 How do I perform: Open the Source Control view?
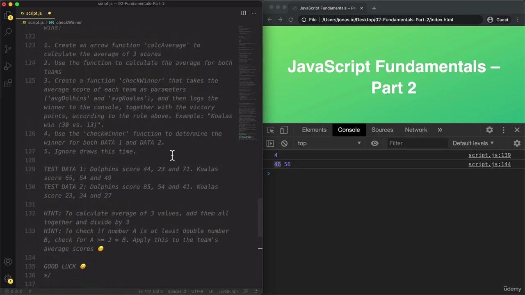coord(8,49)
